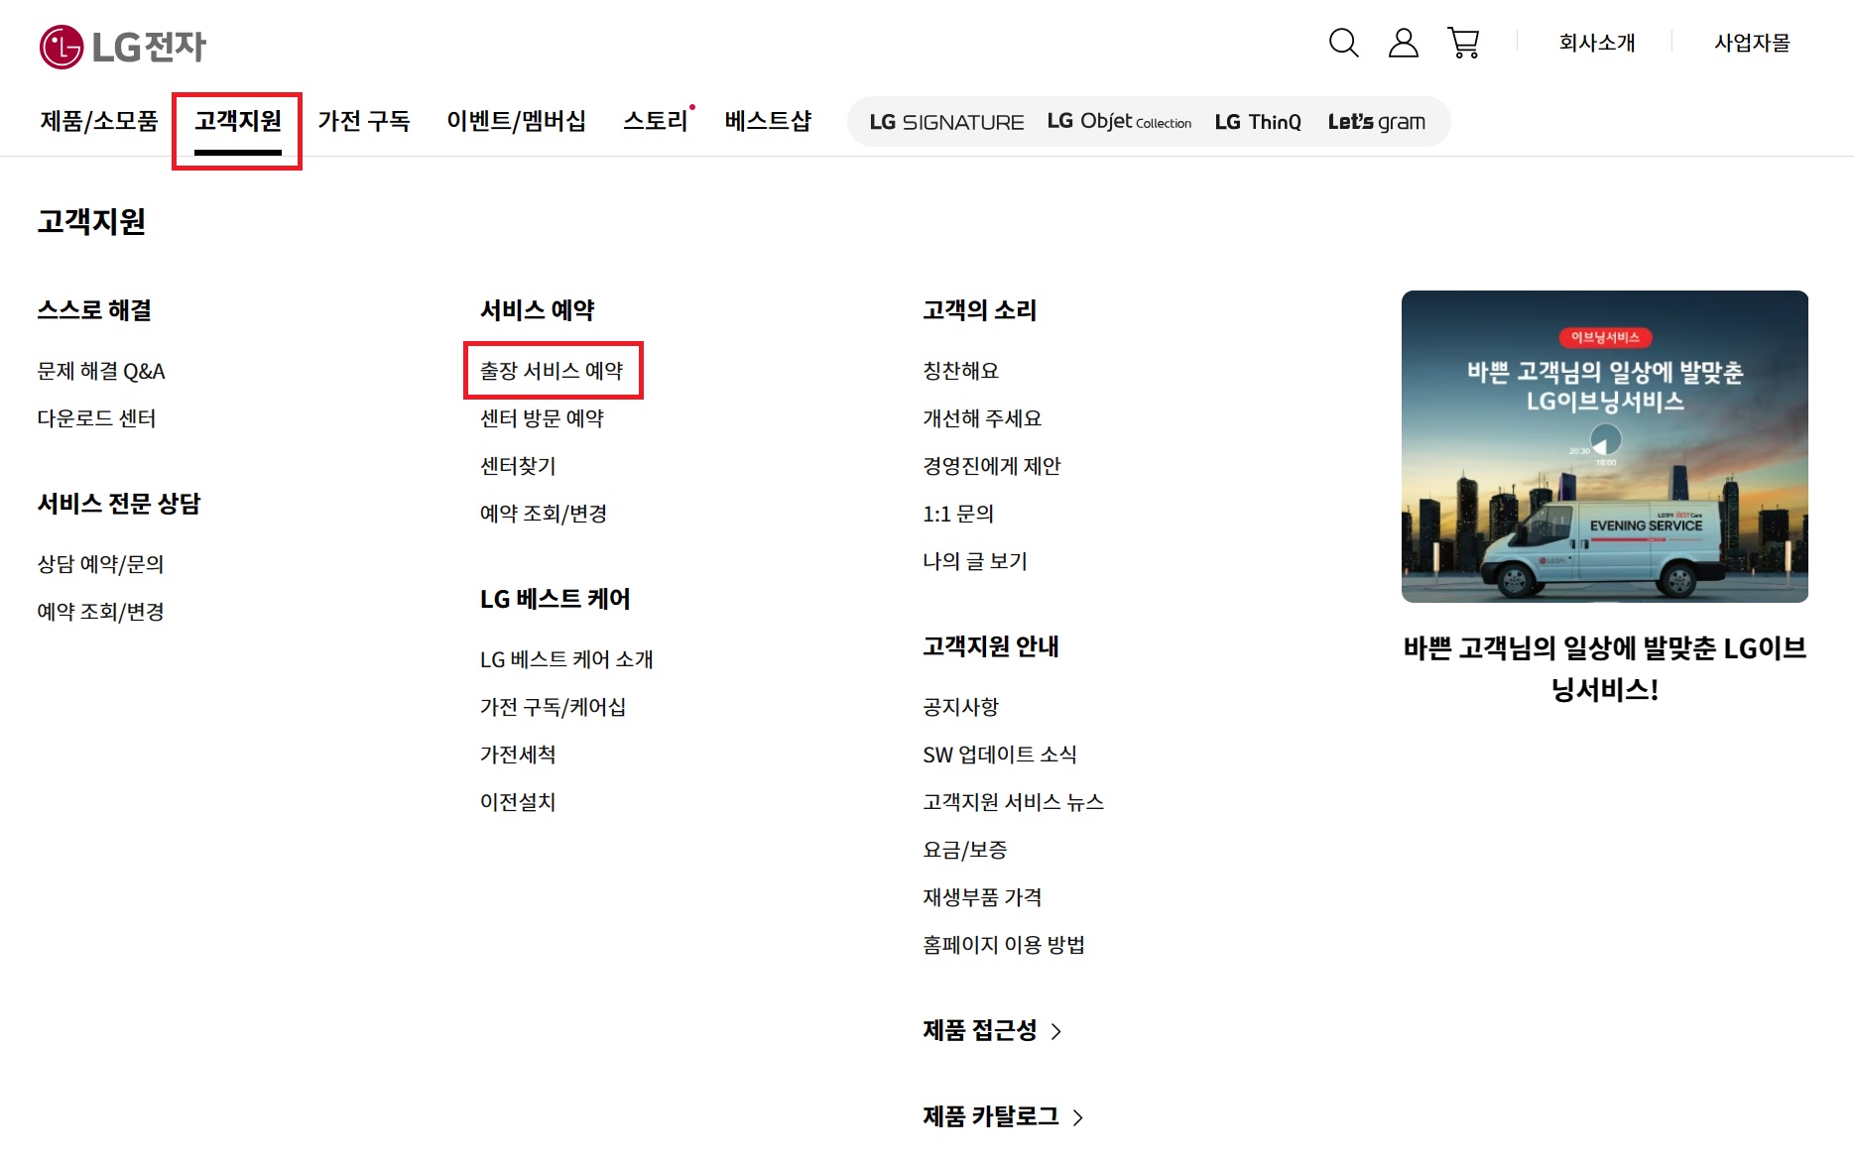
Task: Select 이벤트/멤버십 menu
Action: tap(516, 121)
